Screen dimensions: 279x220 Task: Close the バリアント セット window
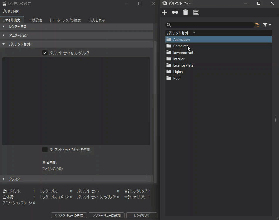pyautogui.click(x=272, y=4)
